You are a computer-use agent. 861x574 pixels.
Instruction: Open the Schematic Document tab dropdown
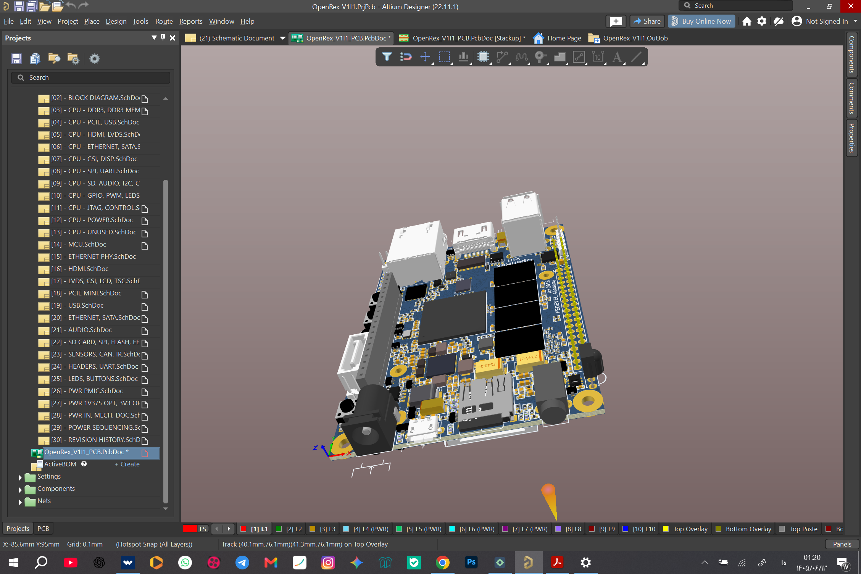click(x=283, y=38)
